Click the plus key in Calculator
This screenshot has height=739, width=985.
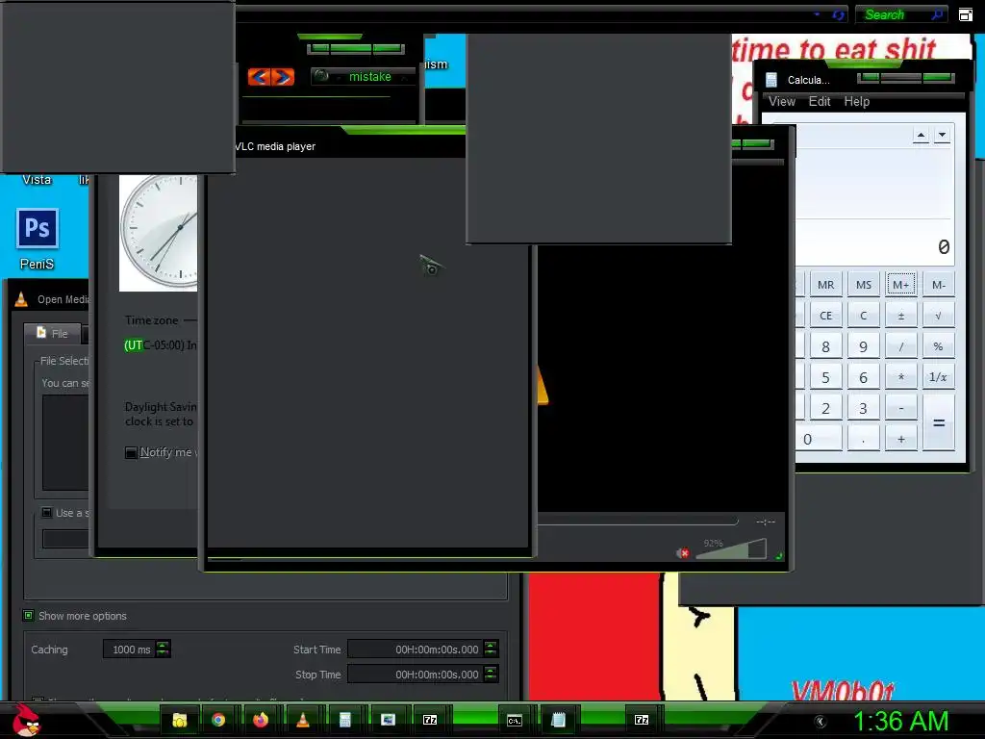[900, 439]
